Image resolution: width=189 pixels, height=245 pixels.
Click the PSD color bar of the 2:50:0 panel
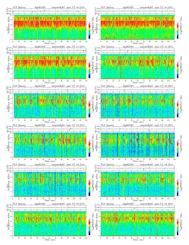(x=178, y=109)
